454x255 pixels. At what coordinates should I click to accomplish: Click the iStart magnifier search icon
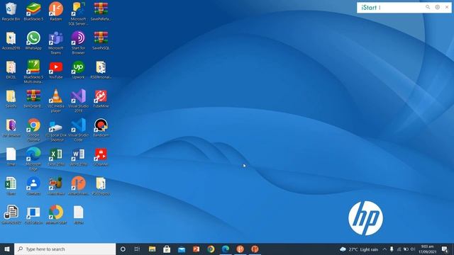428,7
